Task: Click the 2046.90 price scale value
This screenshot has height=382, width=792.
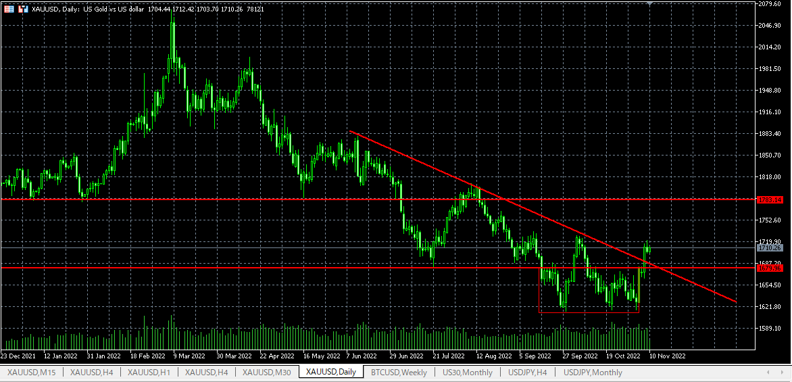Action: 770,25
